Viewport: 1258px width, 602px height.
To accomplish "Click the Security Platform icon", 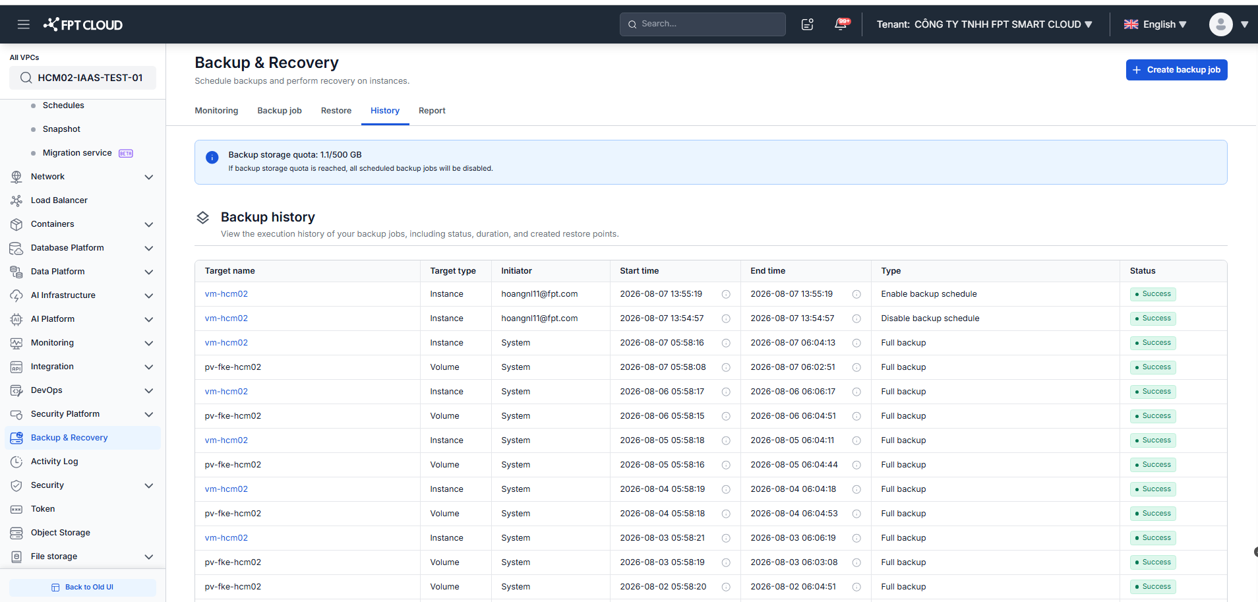I will click(x=16, y=414).
